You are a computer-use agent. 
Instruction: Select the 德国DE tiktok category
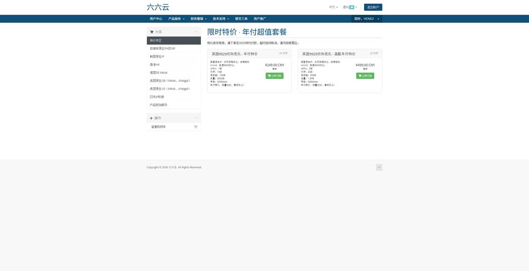pos(174,73)
